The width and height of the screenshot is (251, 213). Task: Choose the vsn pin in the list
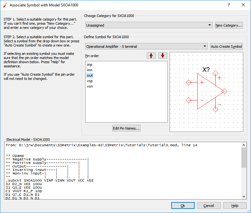pyautogui.click(x=90, y=86)
